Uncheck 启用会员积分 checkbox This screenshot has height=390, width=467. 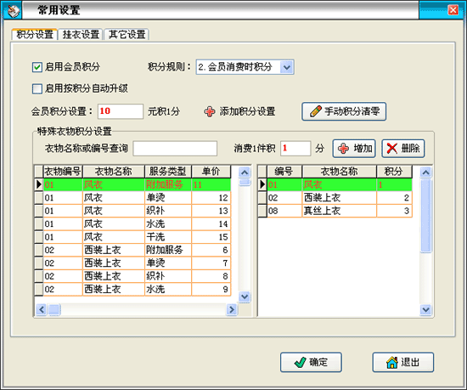pyautogui.click(x=37, y=67)
